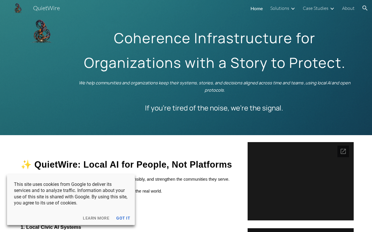This screenshot has width=372, height=232.
Task: Click the Local Civic AI Systems heading
Action: [x=51, y=227]
